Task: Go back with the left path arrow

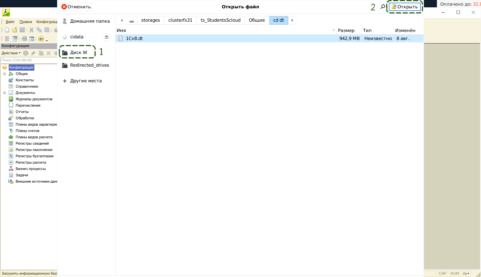Action: tap(122, 20)
